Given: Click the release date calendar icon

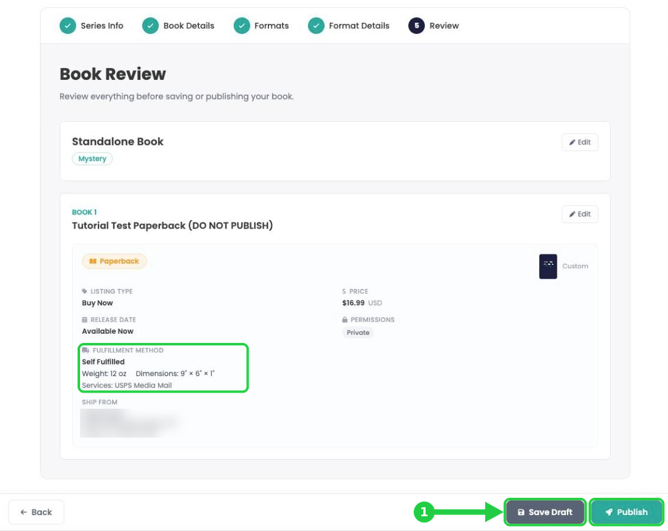Looking at the screenshot, I should point(84,320).
